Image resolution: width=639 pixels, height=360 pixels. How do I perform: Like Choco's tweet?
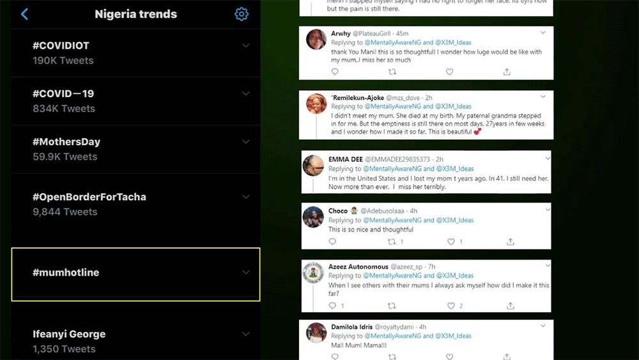[x=451, y=242]
